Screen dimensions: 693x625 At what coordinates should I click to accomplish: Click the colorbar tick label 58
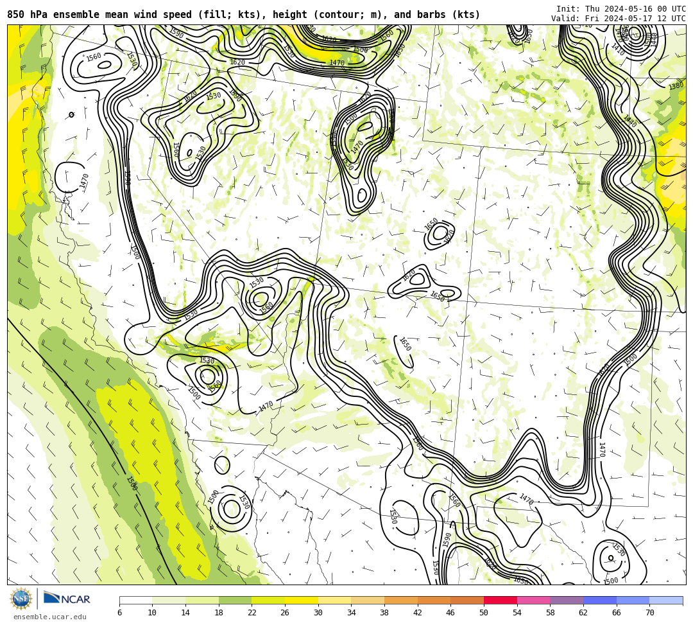(x=551, y=613)
